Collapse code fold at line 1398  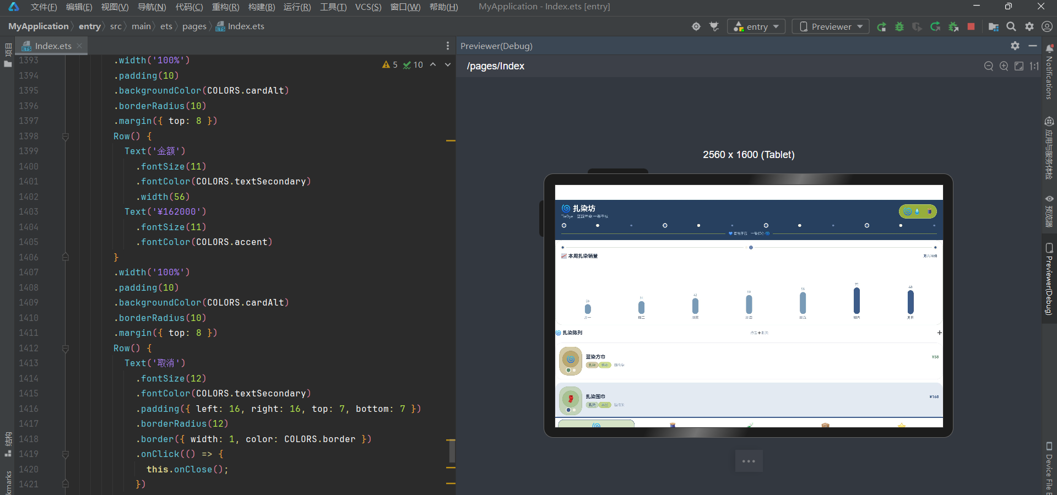[65, 137]
